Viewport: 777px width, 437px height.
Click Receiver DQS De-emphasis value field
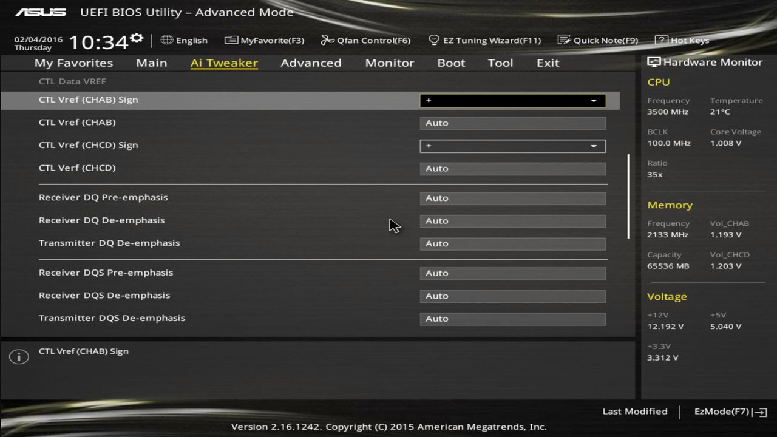512,296
